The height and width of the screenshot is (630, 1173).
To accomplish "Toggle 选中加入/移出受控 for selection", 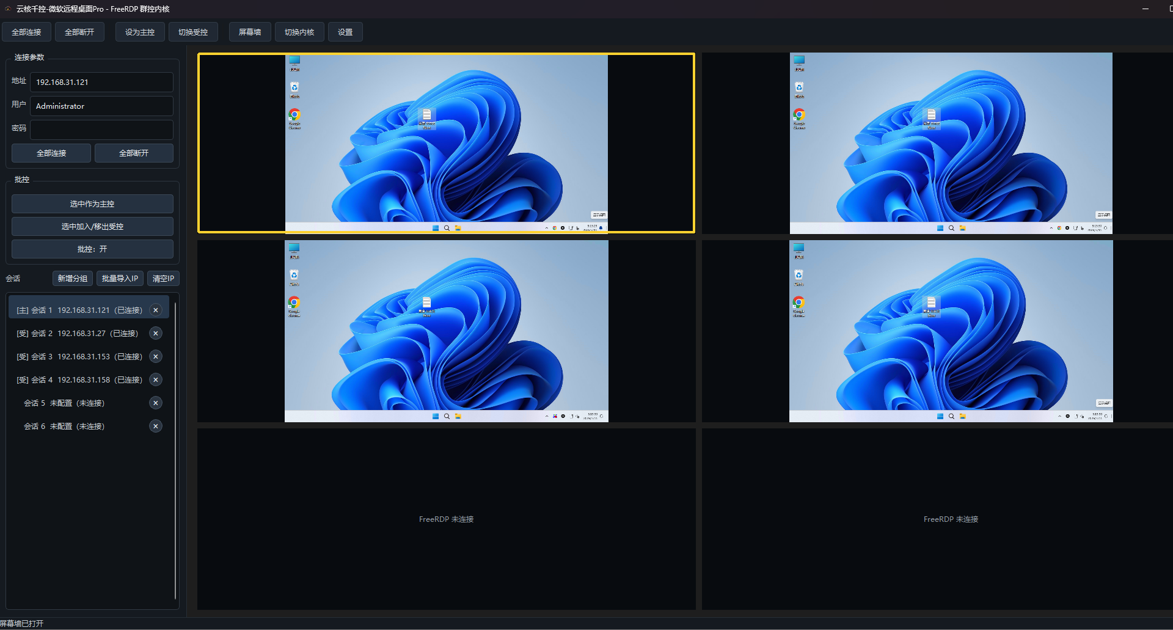I will [x=92, y=227].
